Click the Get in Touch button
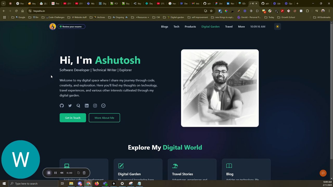333x187 pixels. point(73,118)
